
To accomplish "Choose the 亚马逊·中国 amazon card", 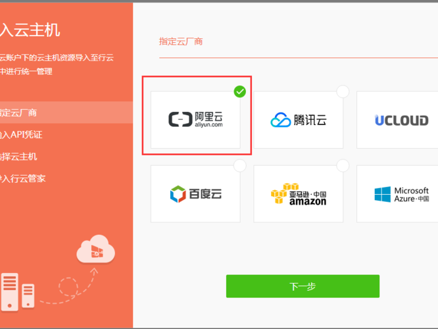I will tap(299, 193).
